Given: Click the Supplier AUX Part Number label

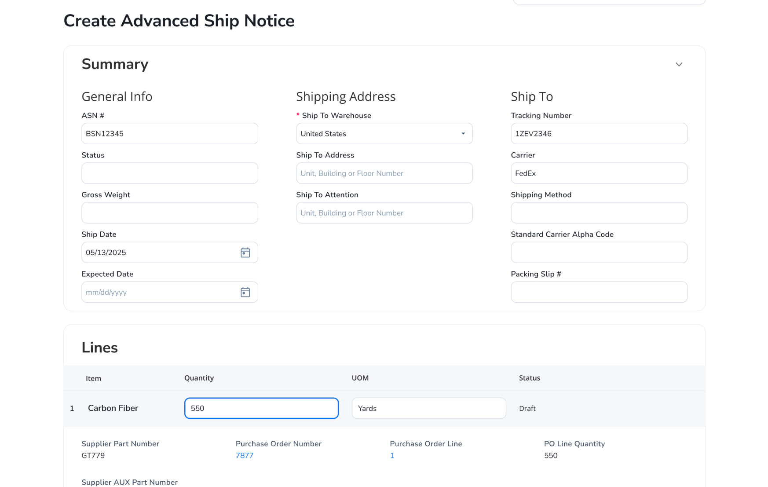Looking at the screenshot, I should 130,482.
